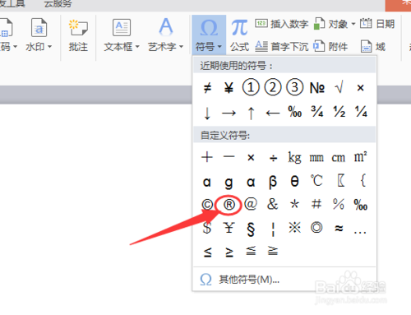Insert the ℃ Celsius symbol
The height and width of the screenshot is (315, 411).
point(316,181)
